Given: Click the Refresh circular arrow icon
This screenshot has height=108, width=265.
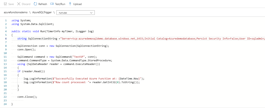Looking at the screenshot, I should coord(35,4).
